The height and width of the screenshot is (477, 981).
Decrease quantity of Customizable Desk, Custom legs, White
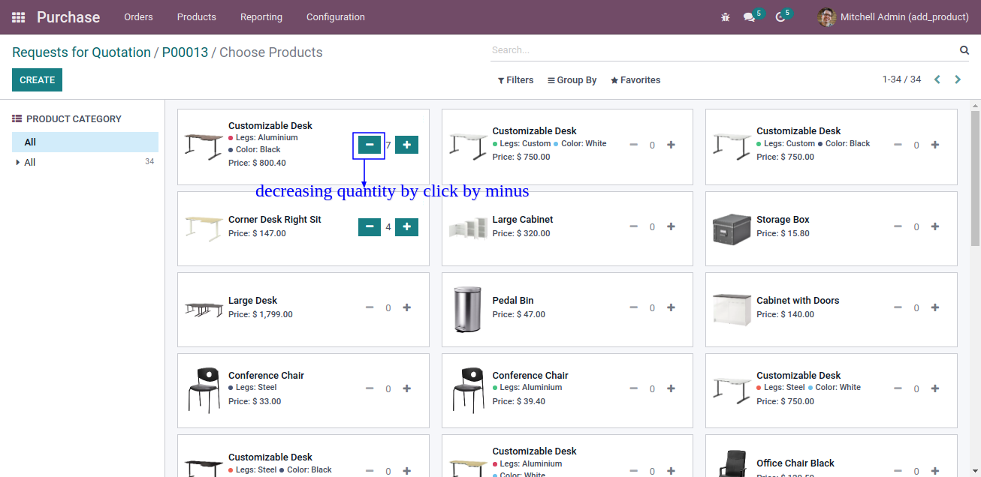pos(634,145)
